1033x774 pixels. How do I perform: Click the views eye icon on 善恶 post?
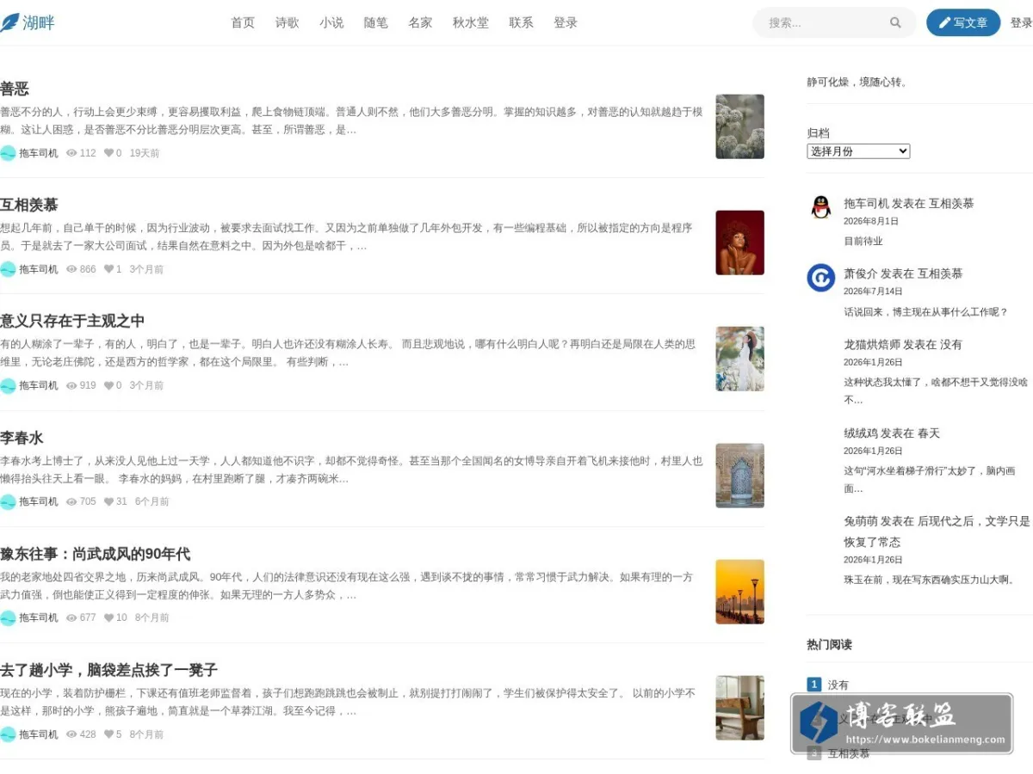coord(71,153)
